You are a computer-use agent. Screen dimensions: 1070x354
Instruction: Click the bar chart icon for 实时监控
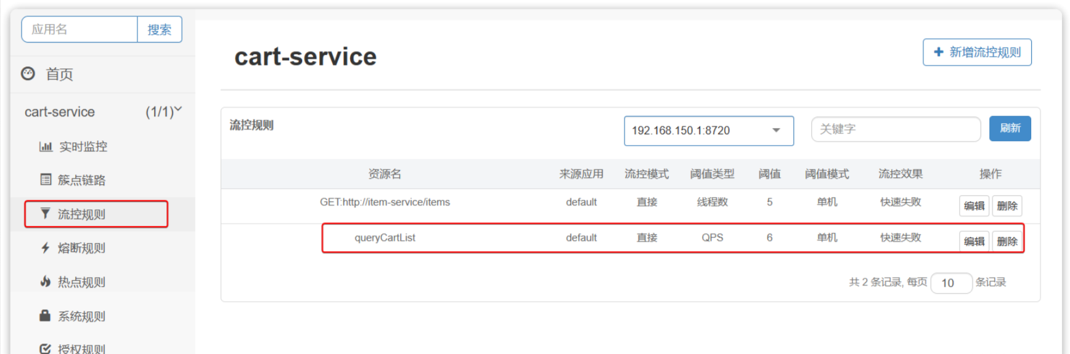(46, 147)
